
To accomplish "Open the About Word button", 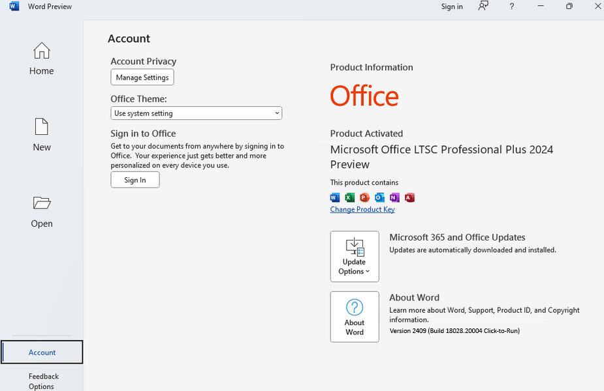I will [355, 317].
